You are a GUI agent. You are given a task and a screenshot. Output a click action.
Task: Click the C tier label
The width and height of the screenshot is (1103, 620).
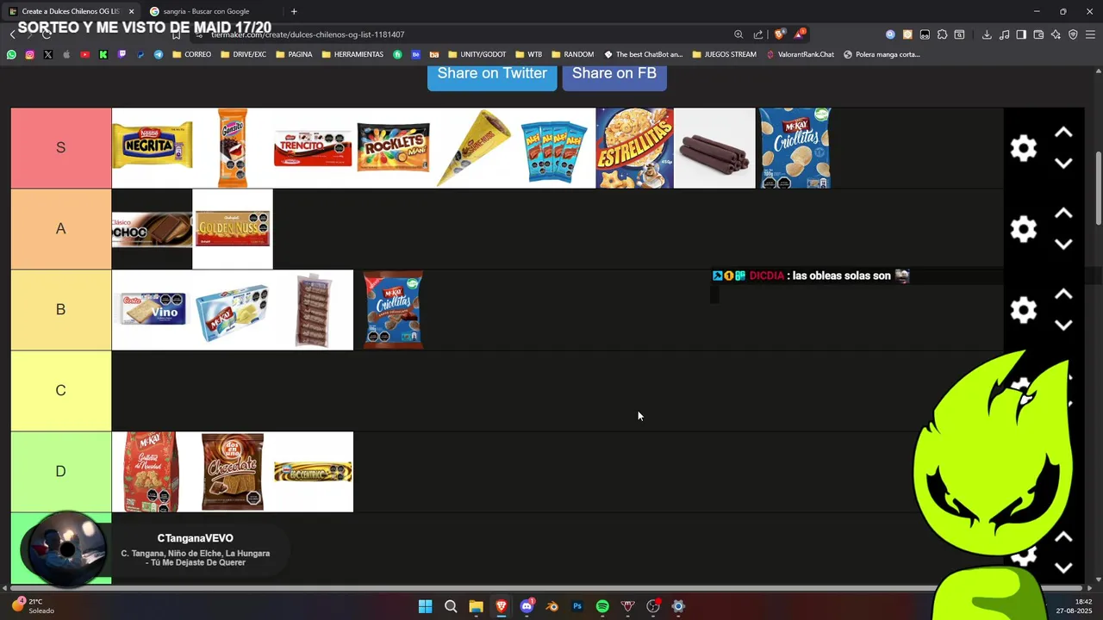pyautogui.click(x=60, y=390)
